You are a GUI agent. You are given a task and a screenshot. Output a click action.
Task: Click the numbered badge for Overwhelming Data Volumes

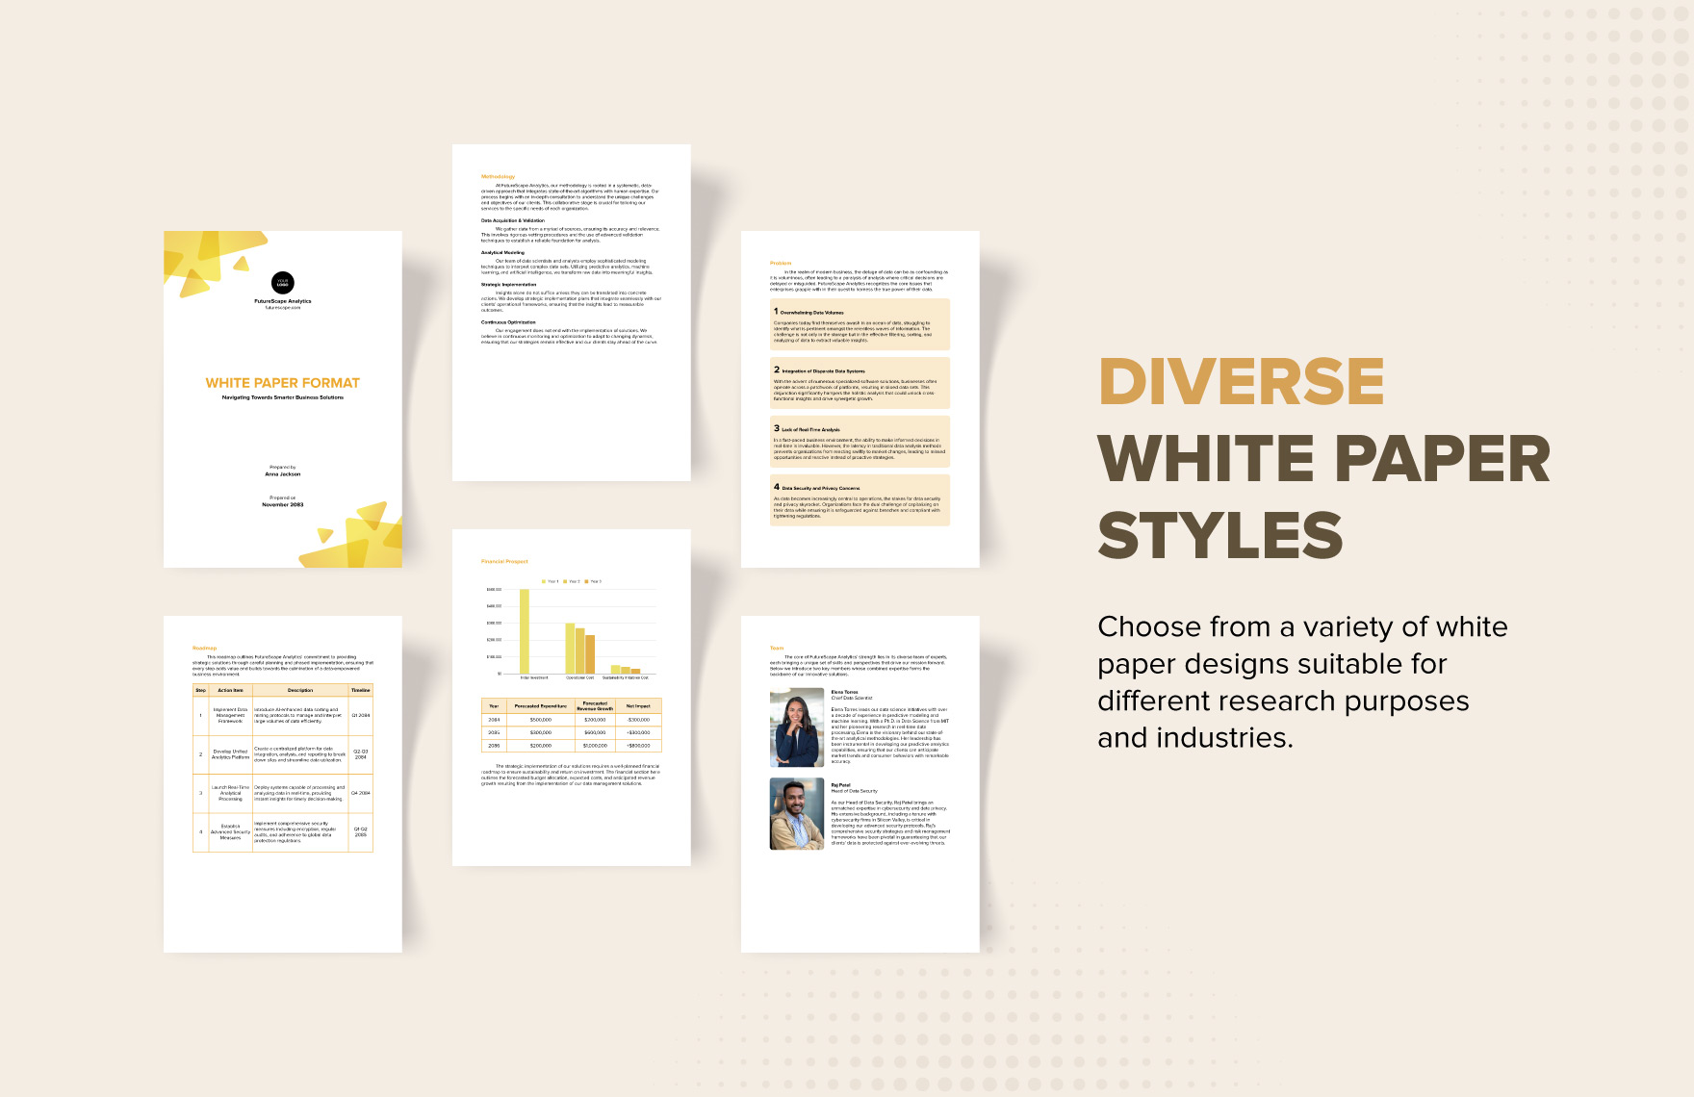(776, 312)
